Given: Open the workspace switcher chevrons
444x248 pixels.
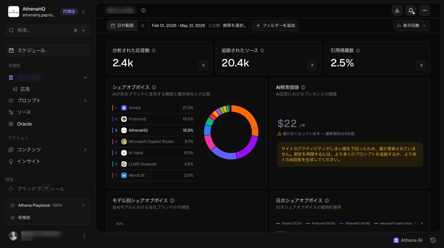Looking at the screenshot, I should [83, 12].
